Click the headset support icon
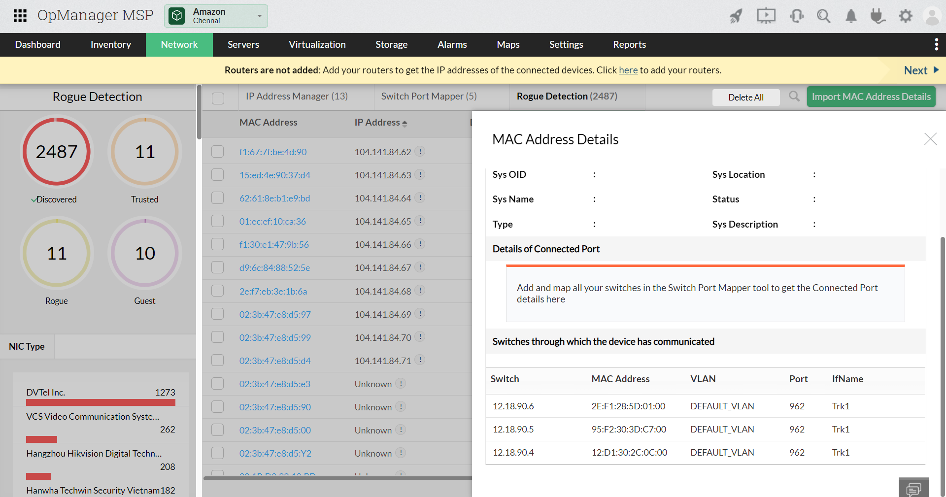946x497 pixels. [x=796, y=16]
